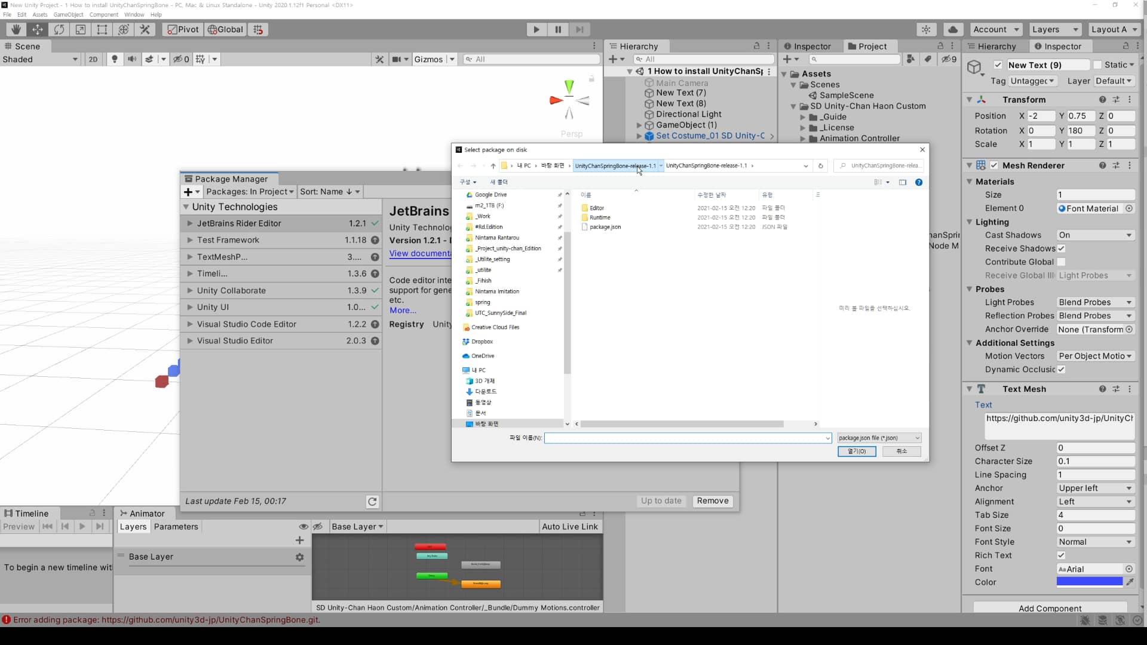Screen dimensions: 1147x645
Task: Select the Hand tool in the toolbar
Action: click(x=15, y=29)
